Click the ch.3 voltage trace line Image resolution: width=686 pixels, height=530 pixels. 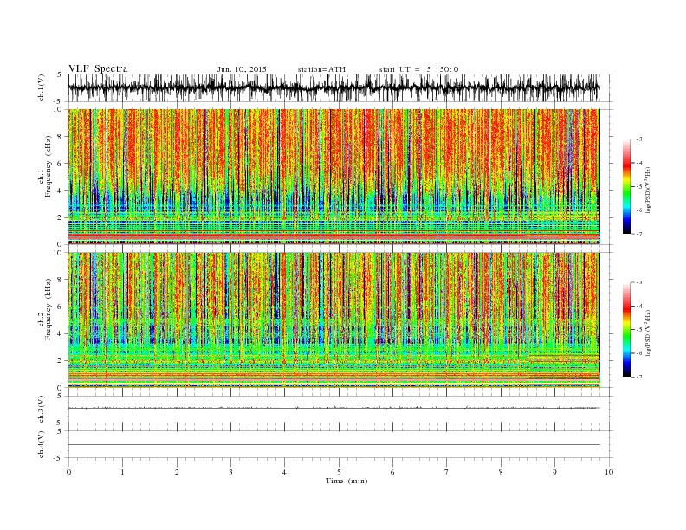coord(334,408)
